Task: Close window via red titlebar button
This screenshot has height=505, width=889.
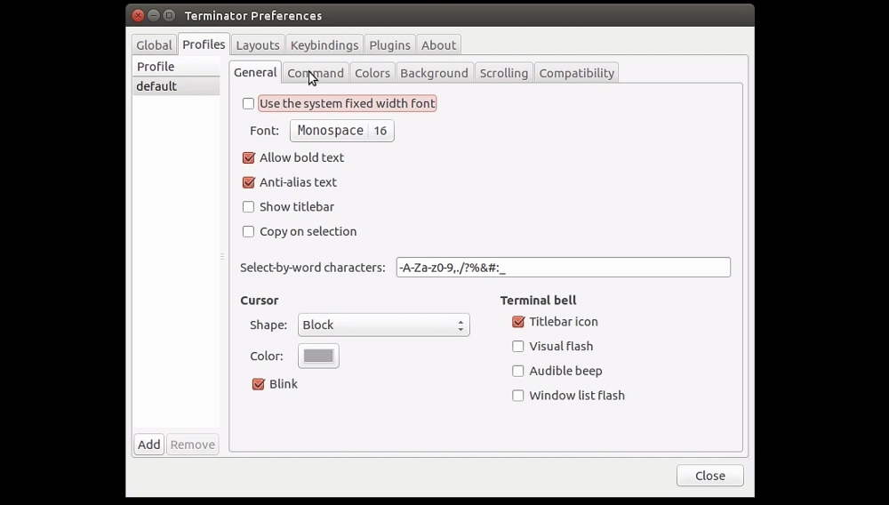Action: pyautogui.click(x=139, y=15)
